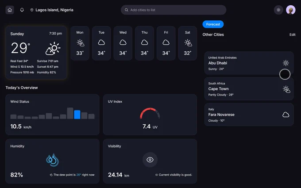The image size is (301, 188).
Task: Click Sunrise 7:01 am text
Action: 48,61
